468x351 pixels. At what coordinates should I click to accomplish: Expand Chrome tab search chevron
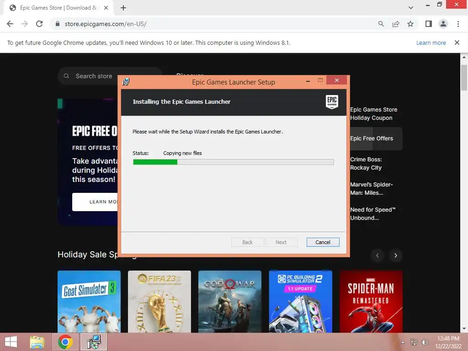pos(411,8)
